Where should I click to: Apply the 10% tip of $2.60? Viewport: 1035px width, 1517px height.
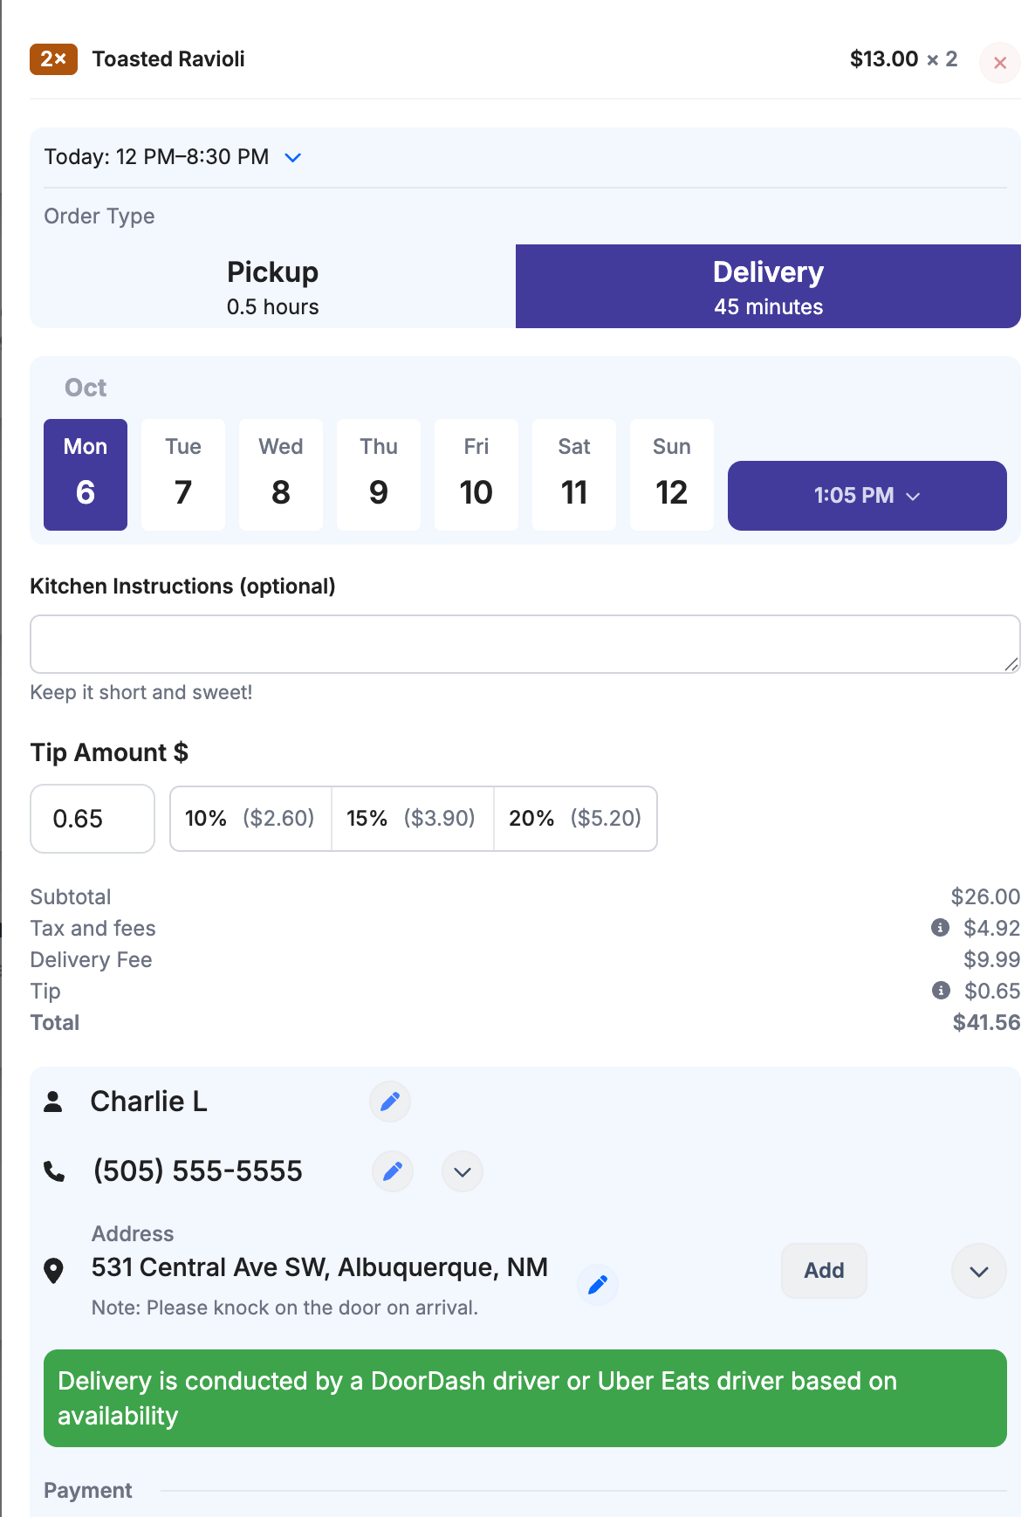pos(250,819)
